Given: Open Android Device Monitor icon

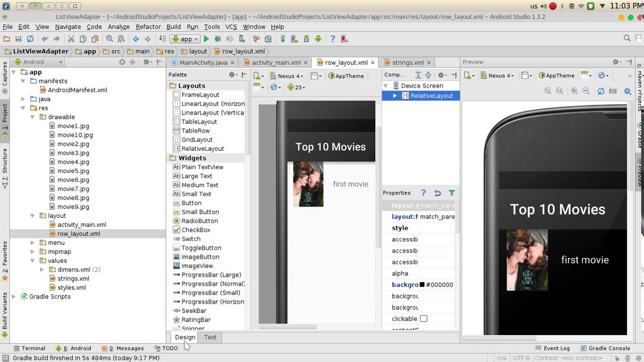Looking at the screenshot, I should coord(318,39).
